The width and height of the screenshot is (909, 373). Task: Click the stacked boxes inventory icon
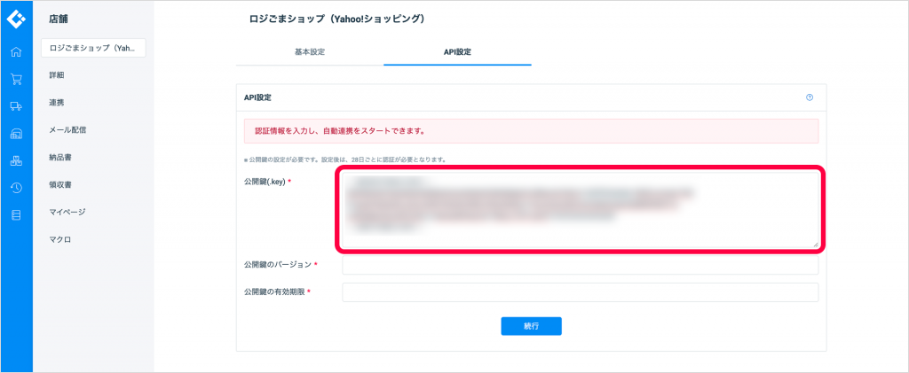click(x=16, y=161)
